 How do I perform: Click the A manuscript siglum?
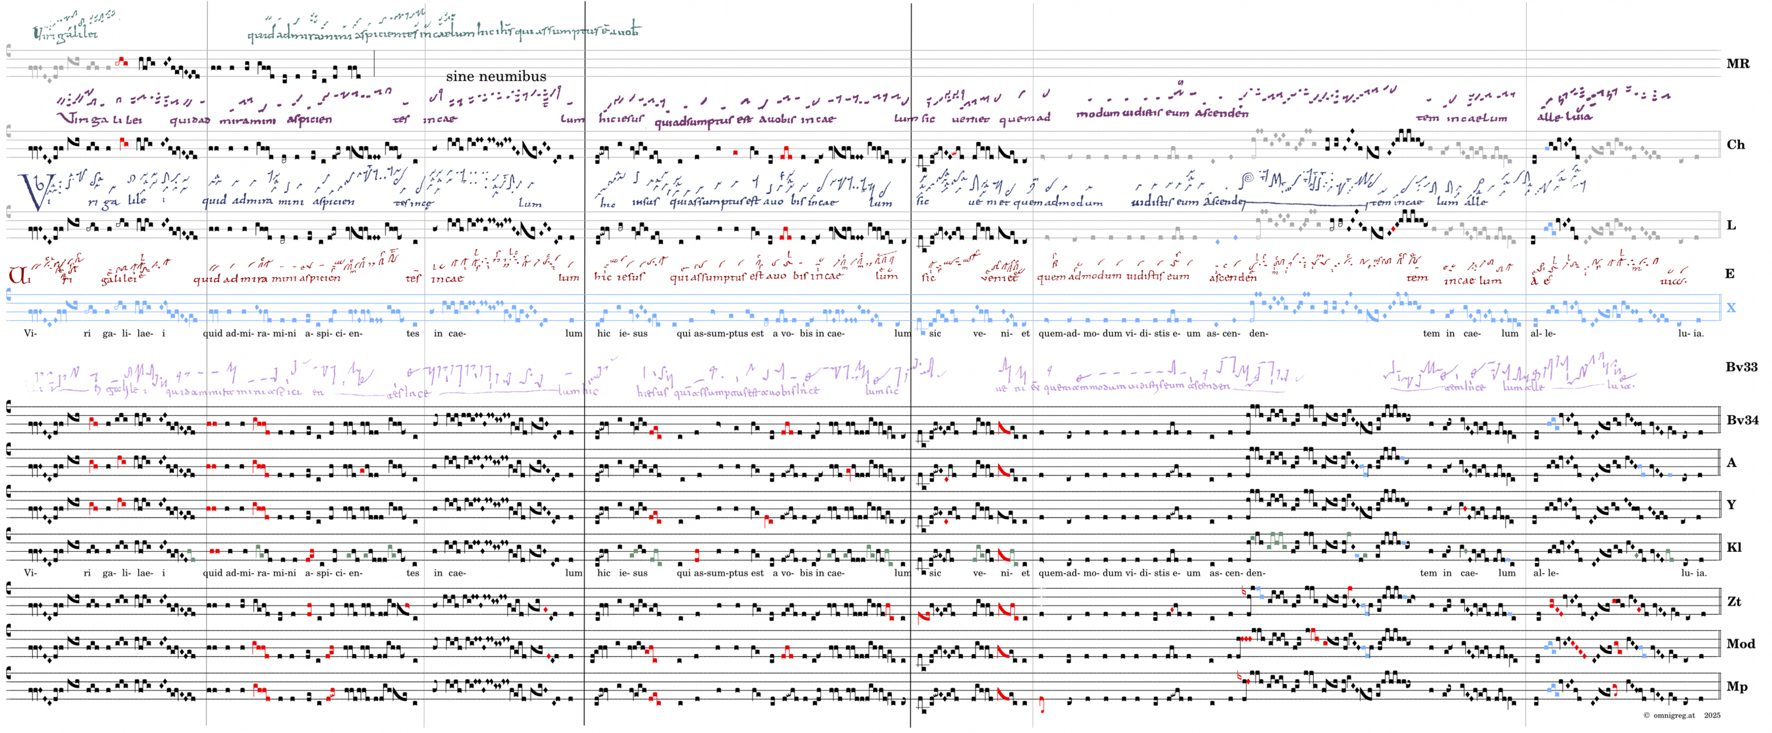point(1732,463)
